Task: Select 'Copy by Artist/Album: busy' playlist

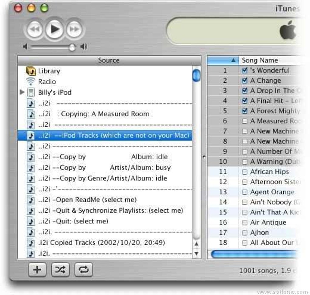Action: click(x=105, y=168)
